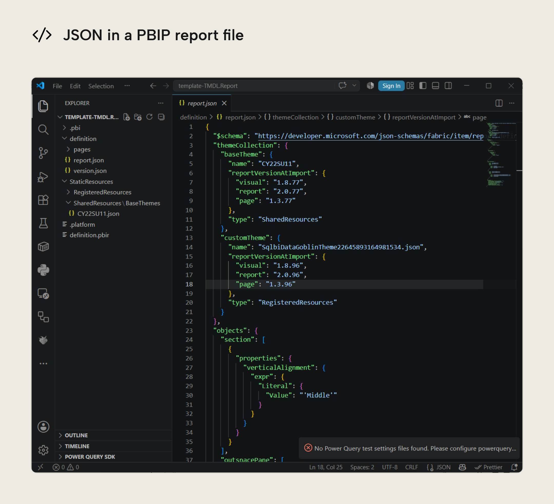
Task: Toggle the primary side bar
Action: (x=423, y=86)
